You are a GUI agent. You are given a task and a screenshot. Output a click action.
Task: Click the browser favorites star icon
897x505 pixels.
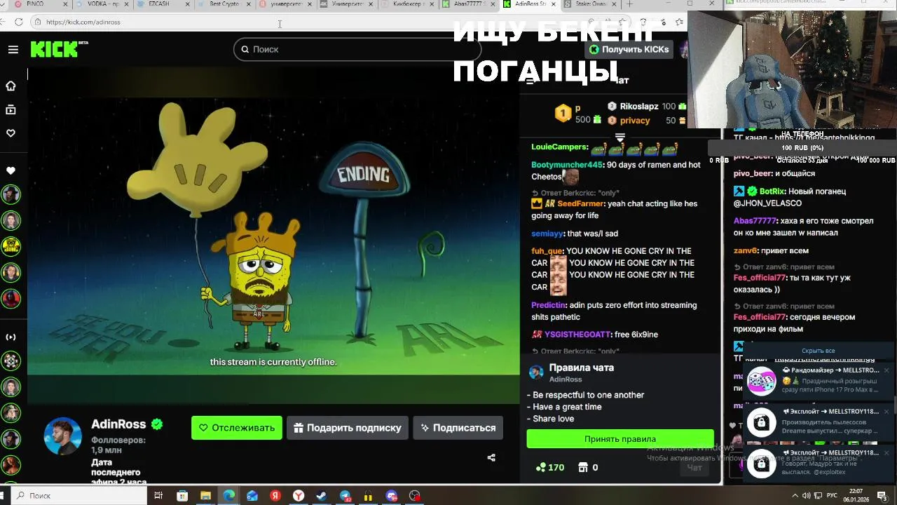pyautogui.click(x=679, y=22)
